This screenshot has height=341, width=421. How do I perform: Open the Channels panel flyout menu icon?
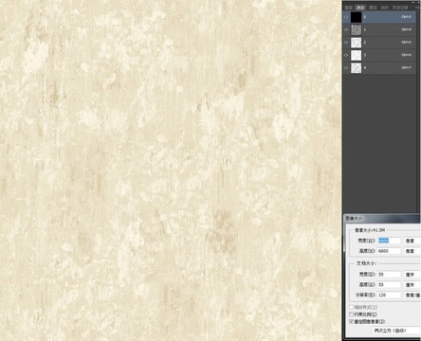point(417,8)
